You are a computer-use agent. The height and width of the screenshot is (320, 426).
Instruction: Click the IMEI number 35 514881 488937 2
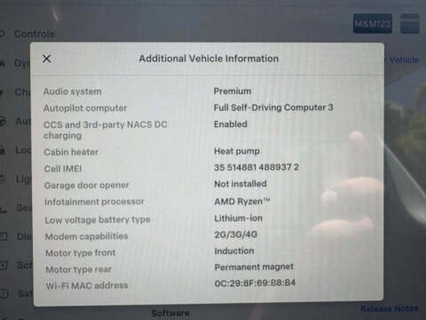[256, 167]
